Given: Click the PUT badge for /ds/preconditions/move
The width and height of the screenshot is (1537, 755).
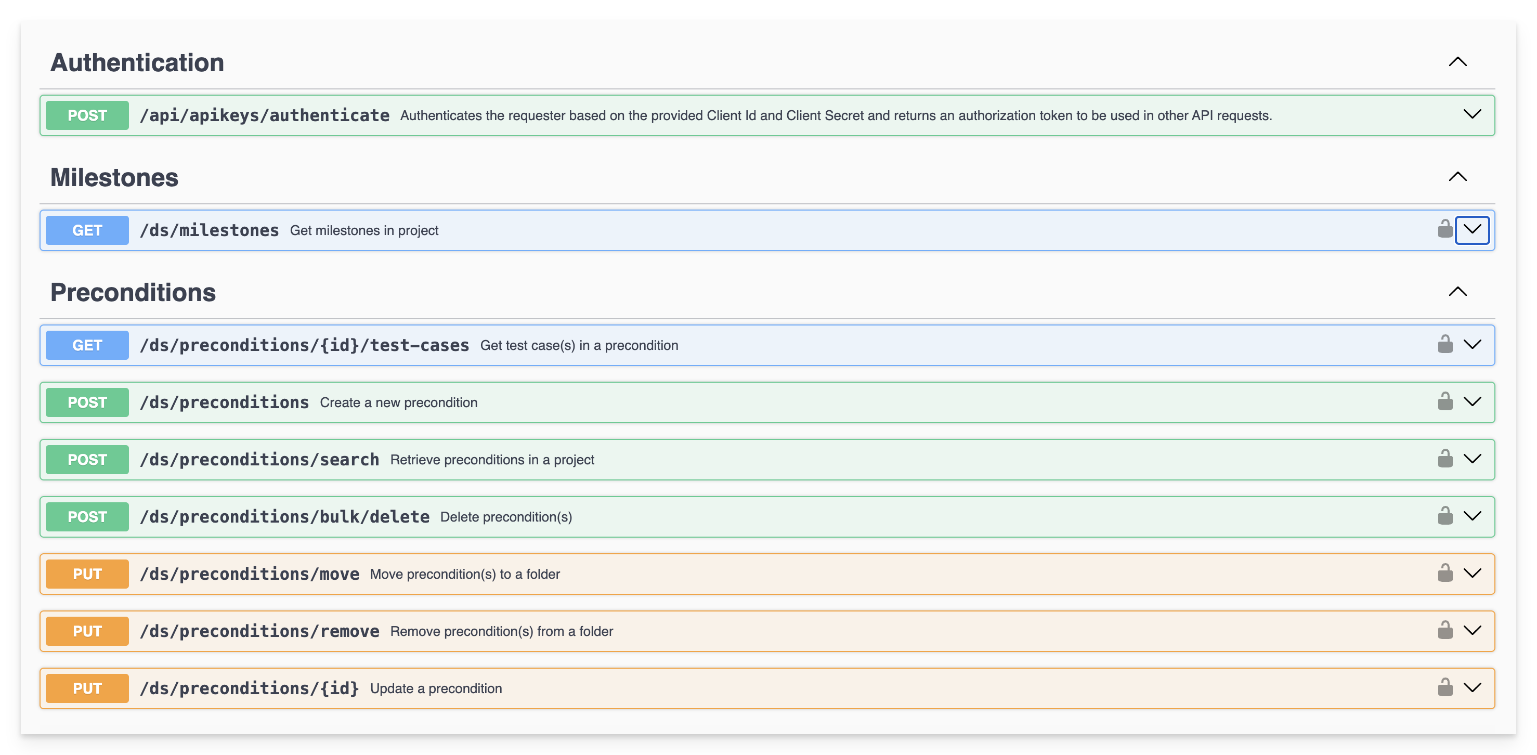Looking at the screenshot, I should [x=87, y=574].
